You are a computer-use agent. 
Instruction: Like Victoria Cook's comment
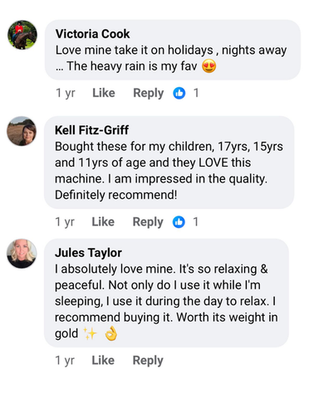[x=104, y=93]
